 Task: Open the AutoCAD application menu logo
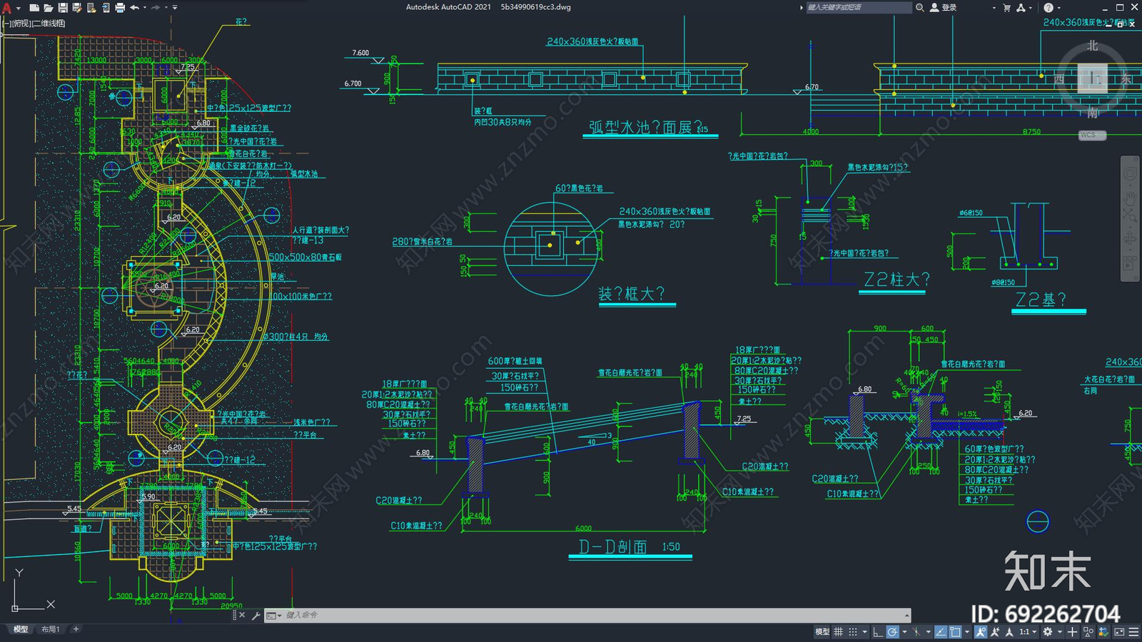click(x=6, y=8)
